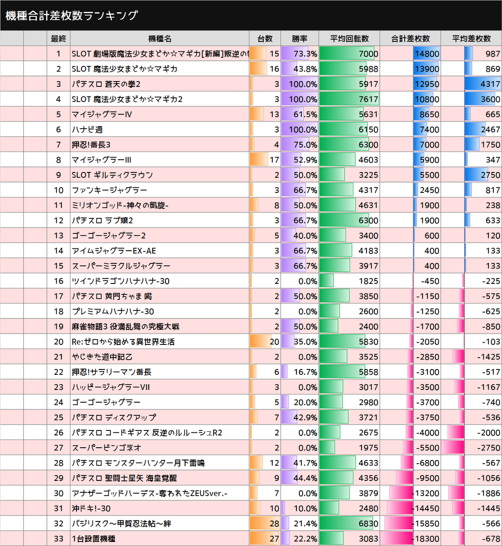Select パチスロ 蒼天の拳2 machine name
Viewport: 502px width, 546px height.
tap(106, 84)
